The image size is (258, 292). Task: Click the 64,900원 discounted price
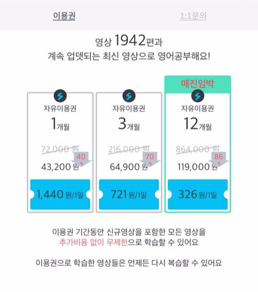click(129, 167)
